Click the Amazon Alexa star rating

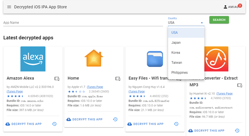(16, 96)
